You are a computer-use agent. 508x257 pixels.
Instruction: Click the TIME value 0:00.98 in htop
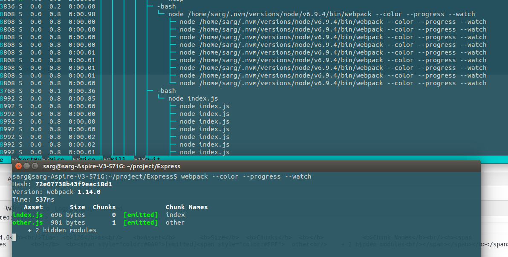82,14
